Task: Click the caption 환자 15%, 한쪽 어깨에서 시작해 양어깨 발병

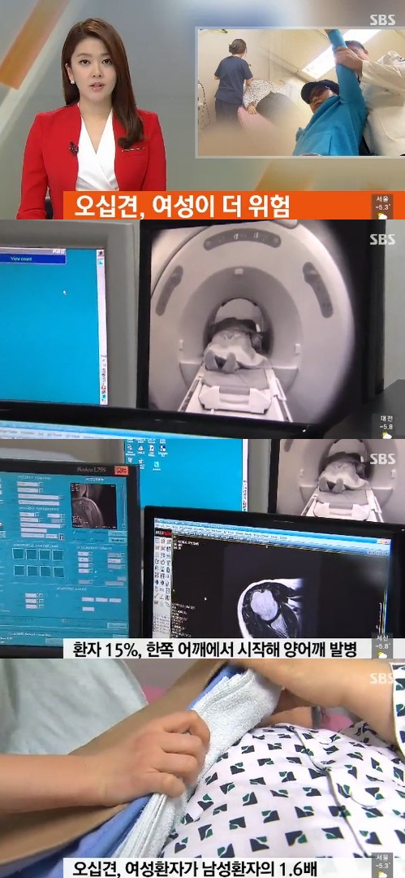Action: (217, 650)
